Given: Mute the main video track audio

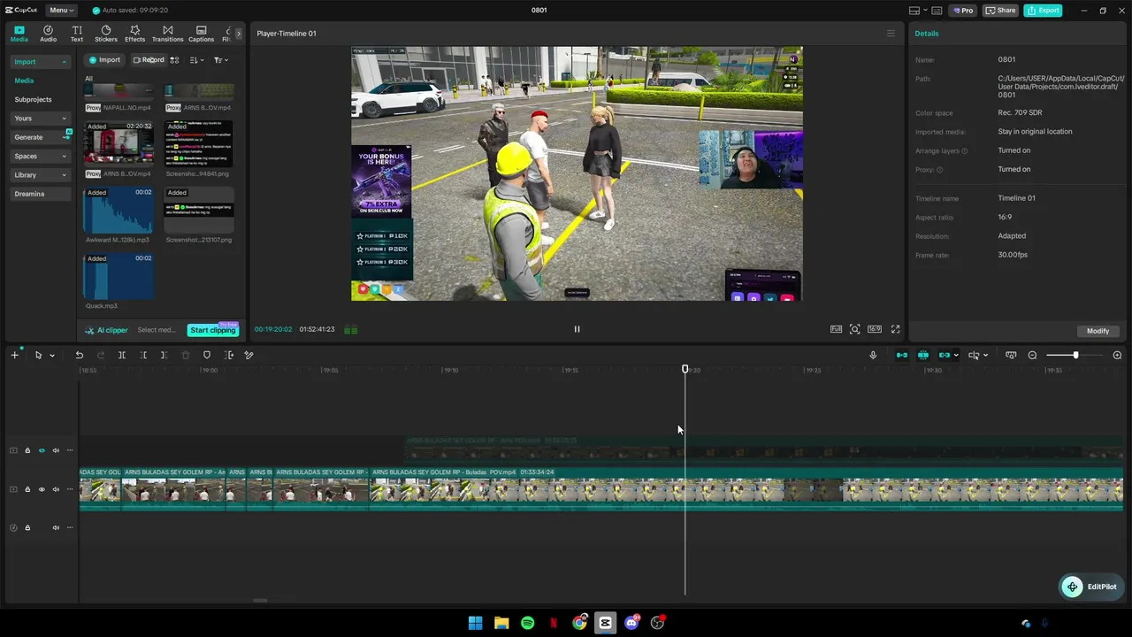Looking at the screenshot, I should (x=56, y=489).
